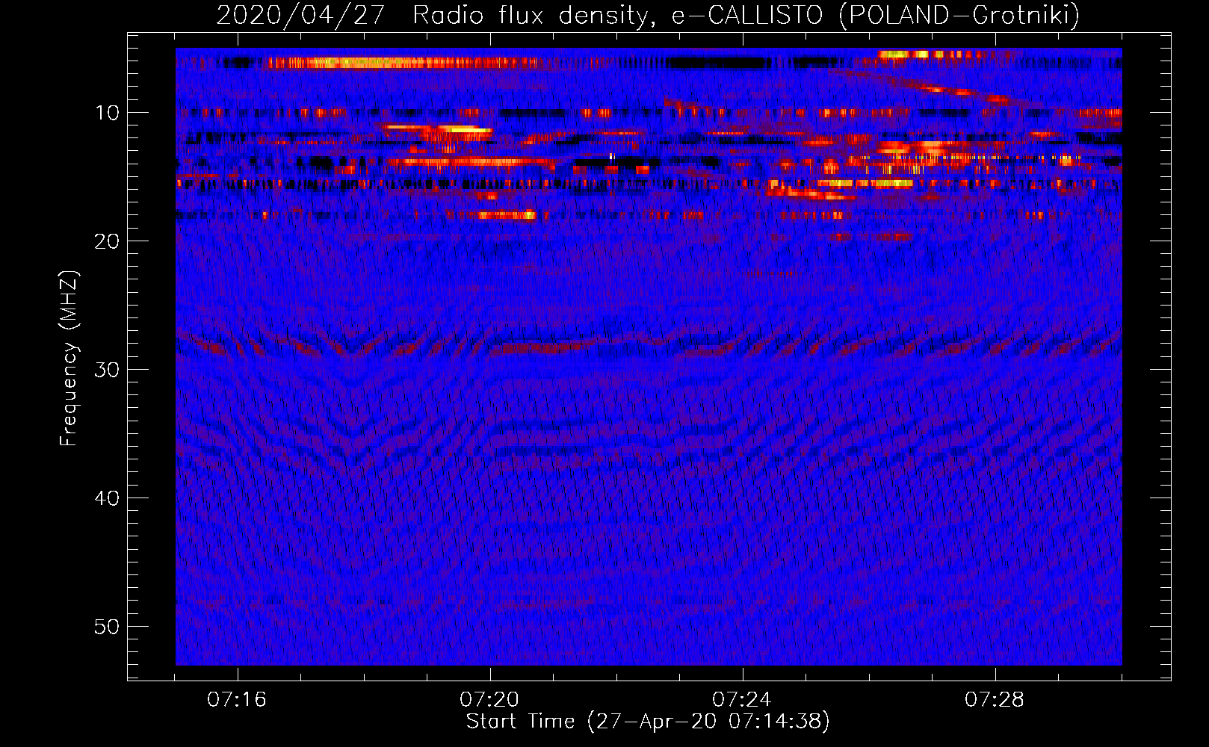Click the 07:28 time tick label
This screenshot has height=747, width=1209.
tap(995, 700)
